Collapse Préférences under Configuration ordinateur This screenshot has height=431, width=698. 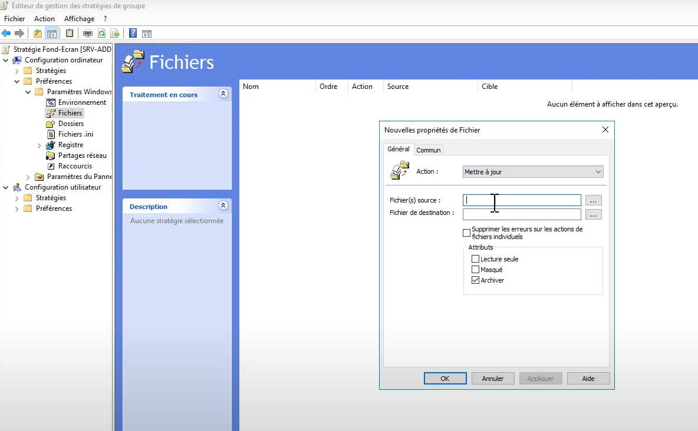pyautogui.click(x=17, y=81)
